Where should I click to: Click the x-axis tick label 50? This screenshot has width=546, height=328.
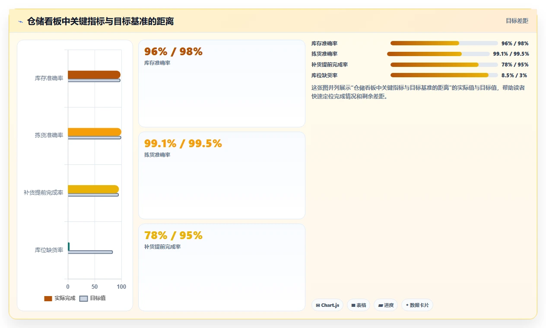pos(95,287)
